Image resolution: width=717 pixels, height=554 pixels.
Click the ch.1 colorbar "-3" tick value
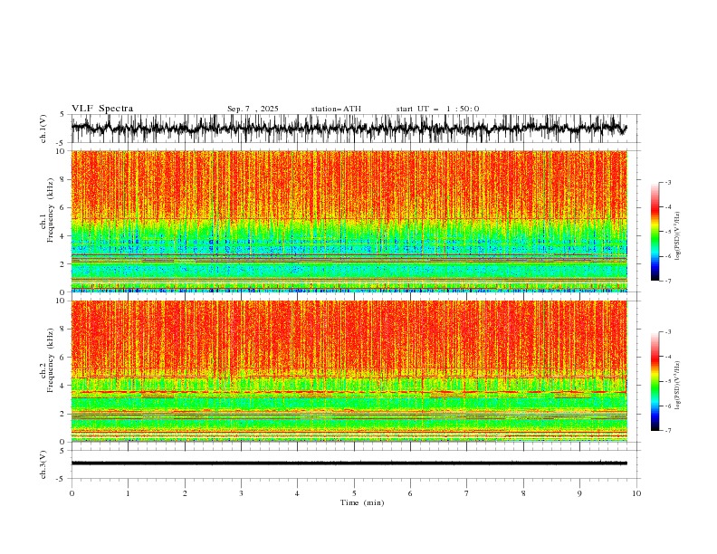pos(667,182)
